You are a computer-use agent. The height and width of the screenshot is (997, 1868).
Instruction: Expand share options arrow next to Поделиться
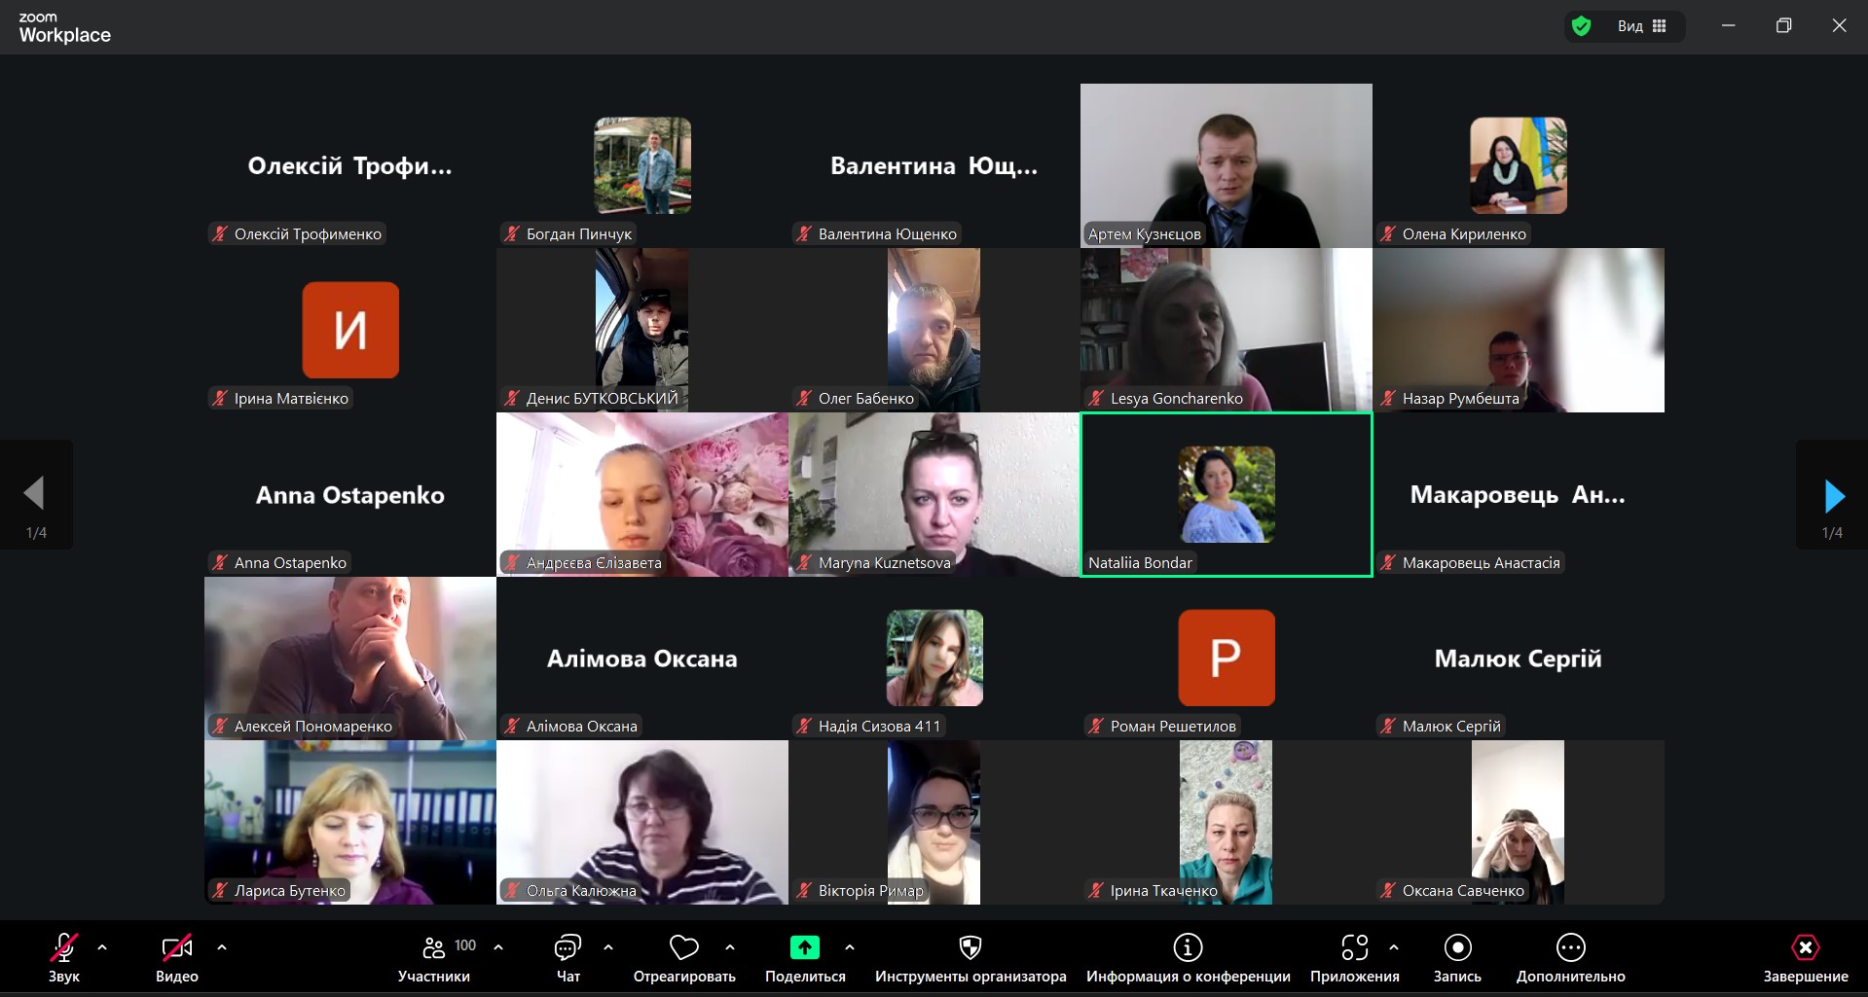tap(850, 946)
